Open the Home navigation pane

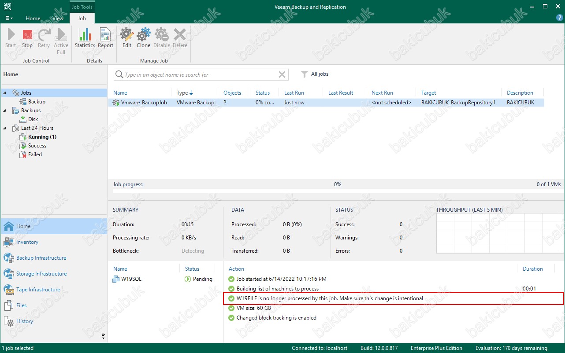(x=53, y=226)
